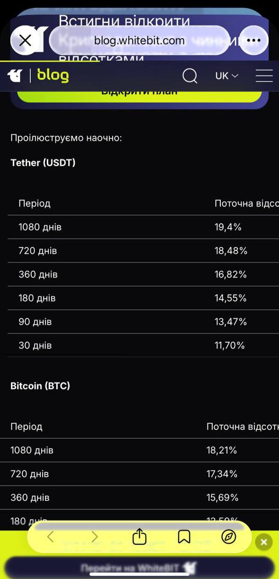279x579 pixels.
Task: Tap the Tether (USDT) heading
Action: pos(43,162)
